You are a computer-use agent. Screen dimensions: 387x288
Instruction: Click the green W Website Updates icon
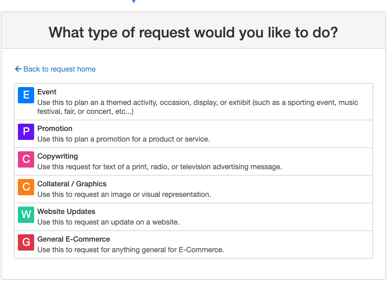[x=26, y=215]
